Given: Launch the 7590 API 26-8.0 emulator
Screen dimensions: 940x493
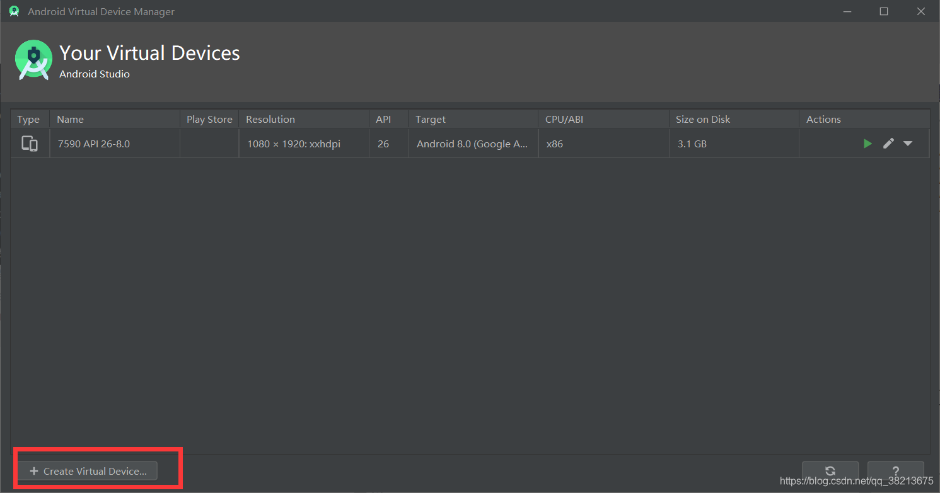Looking at the screenshot, I should tap(867, 144).
